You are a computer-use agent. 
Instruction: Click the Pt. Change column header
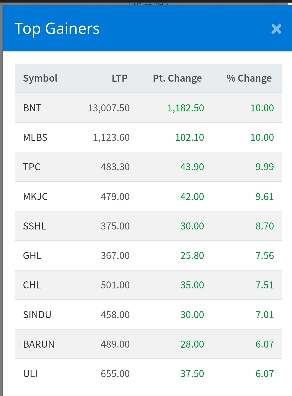[177, 78]
